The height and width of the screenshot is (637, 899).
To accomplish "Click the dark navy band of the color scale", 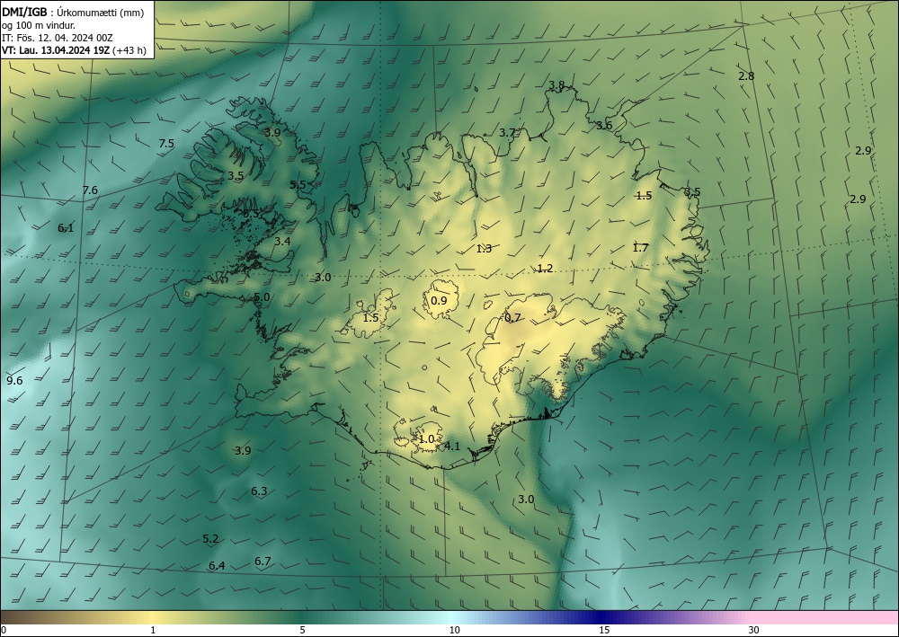I will coord(602,617).
